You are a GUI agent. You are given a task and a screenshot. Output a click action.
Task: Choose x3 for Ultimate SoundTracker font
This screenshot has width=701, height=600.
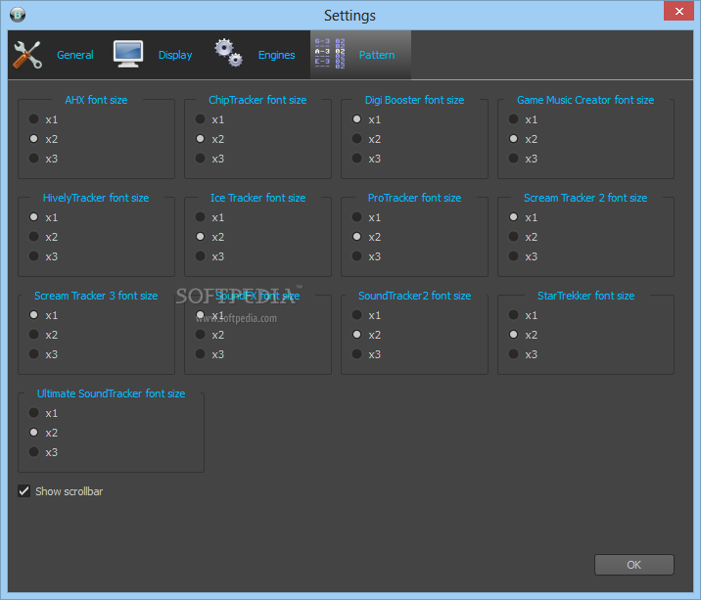click(x=33, y=452)
